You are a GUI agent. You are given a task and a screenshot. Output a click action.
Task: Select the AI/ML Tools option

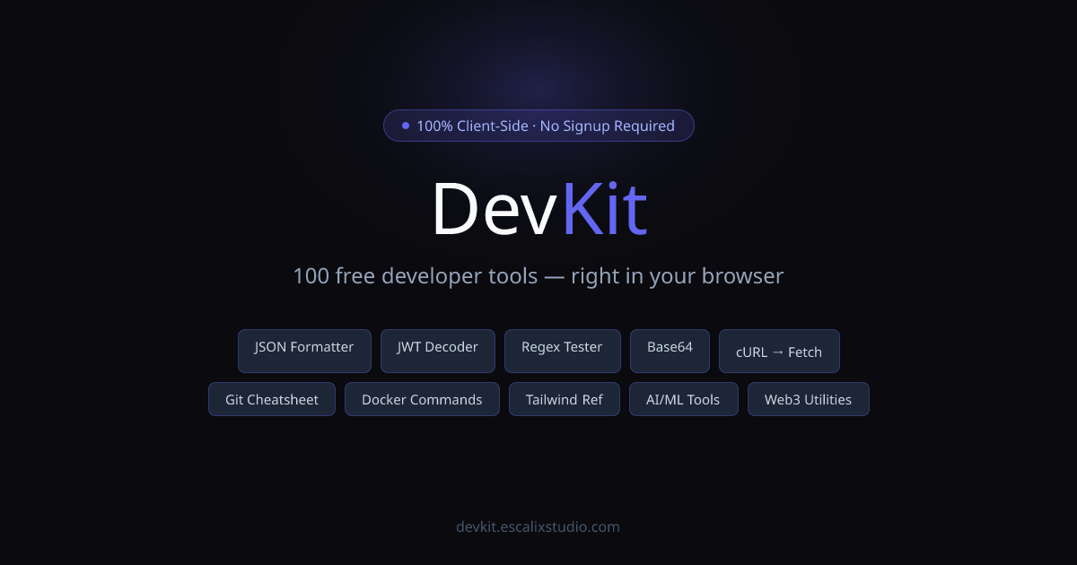(x=684, y=399)
